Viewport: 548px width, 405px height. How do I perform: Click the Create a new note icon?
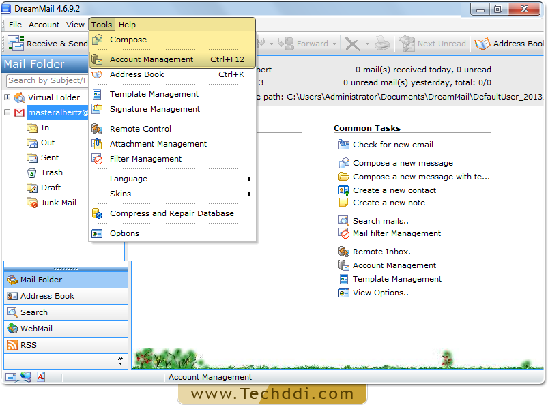[344, 202]
